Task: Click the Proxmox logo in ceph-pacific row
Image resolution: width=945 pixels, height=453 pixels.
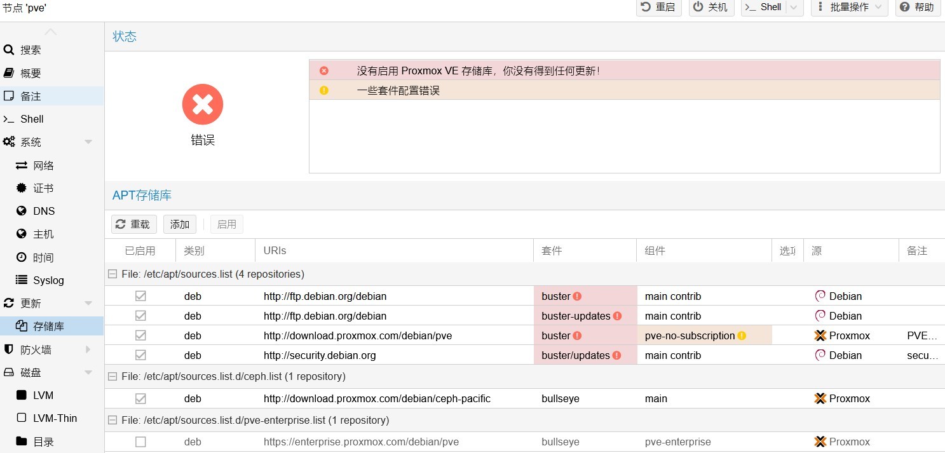Action: click(820, 398)
